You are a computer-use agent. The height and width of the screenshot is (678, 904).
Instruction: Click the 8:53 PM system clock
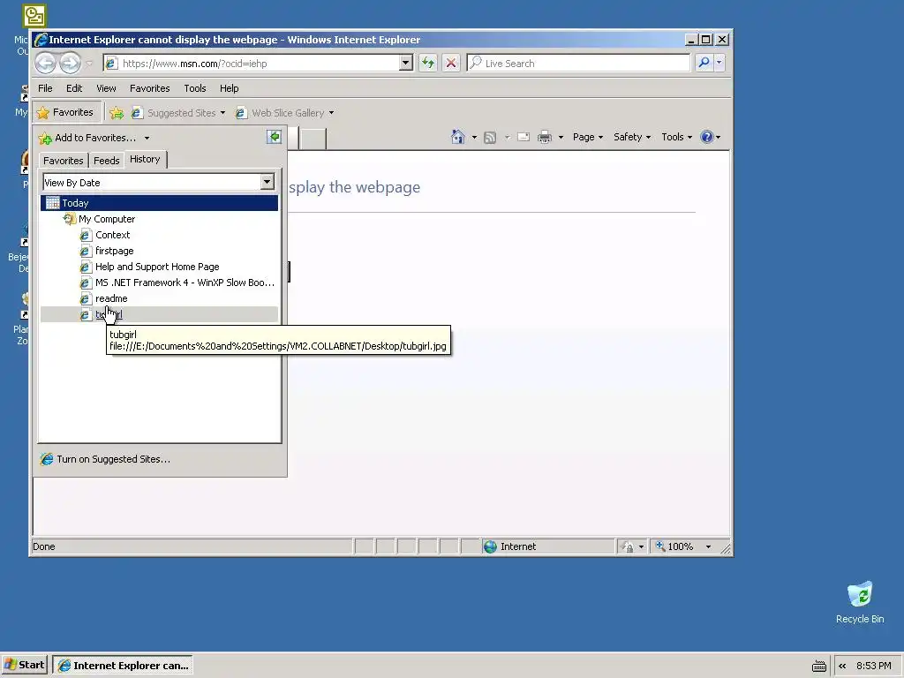[873, 666]
